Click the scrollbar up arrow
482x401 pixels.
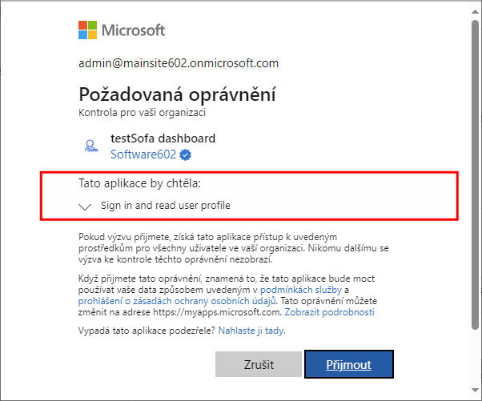pos(475,12)
